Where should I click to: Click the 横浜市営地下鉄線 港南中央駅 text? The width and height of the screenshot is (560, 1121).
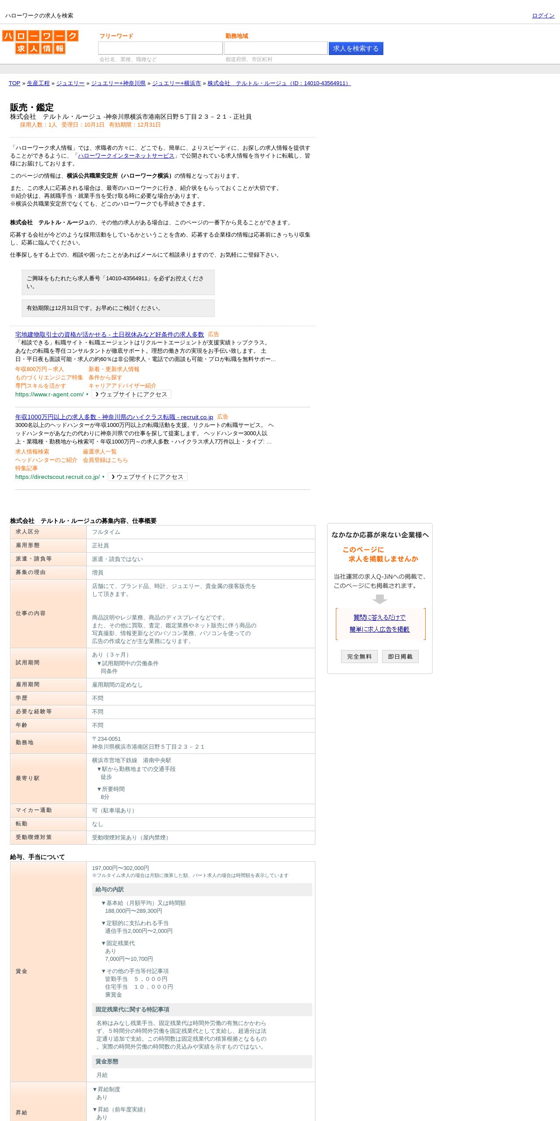pos(132,760)
